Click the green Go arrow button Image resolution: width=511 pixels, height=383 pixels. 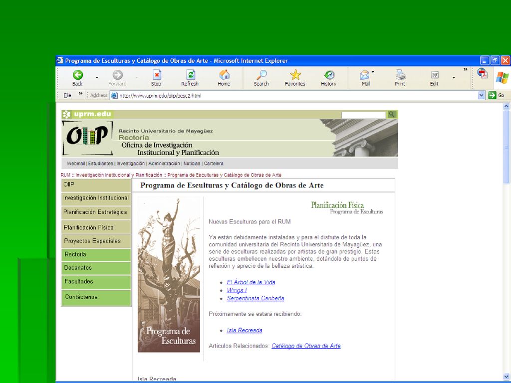tap(492, 95)
